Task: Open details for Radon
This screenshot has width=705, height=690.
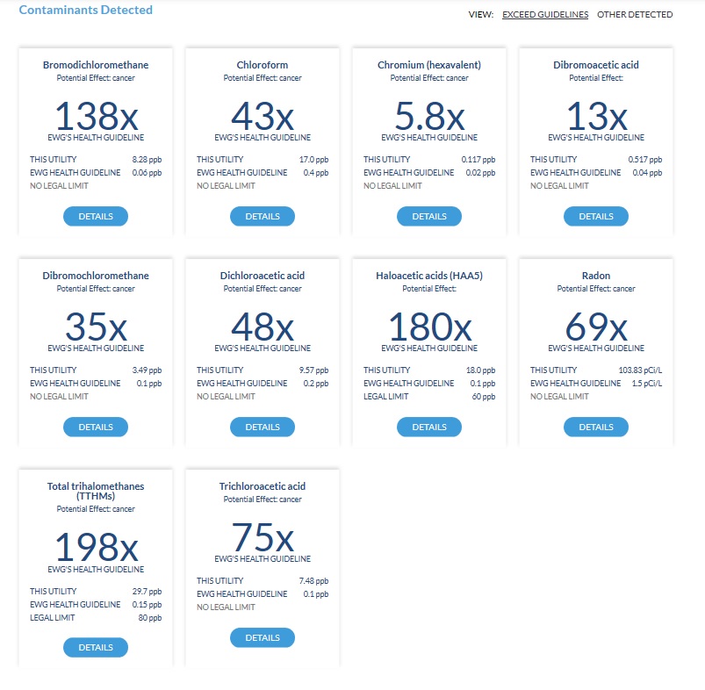Action: pos(596,427)
